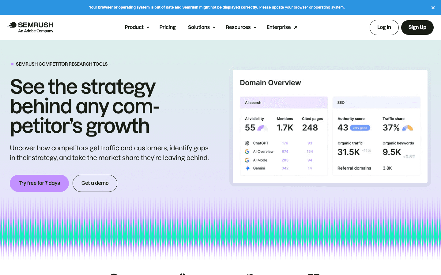
Task: Click the Log In button
Action: tap(384, 28)
